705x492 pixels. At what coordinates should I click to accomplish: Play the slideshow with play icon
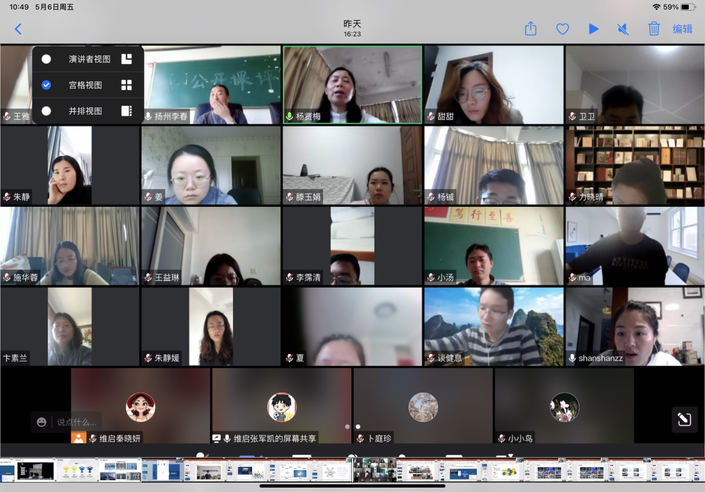click(593, 29)
